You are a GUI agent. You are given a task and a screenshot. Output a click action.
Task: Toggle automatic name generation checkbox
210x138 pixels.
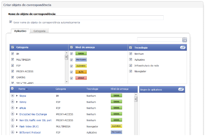click(x=11, y=22)
